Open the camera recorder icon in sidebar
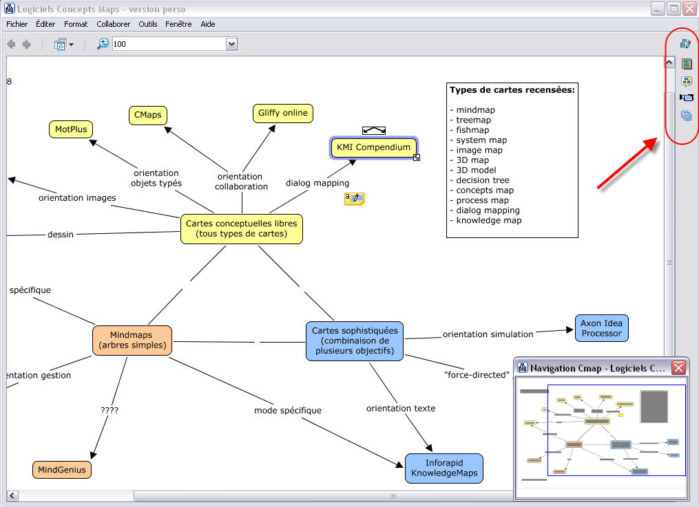Image resolution: width=699 pixels, height=507 pixels. (x=686, y=98)
